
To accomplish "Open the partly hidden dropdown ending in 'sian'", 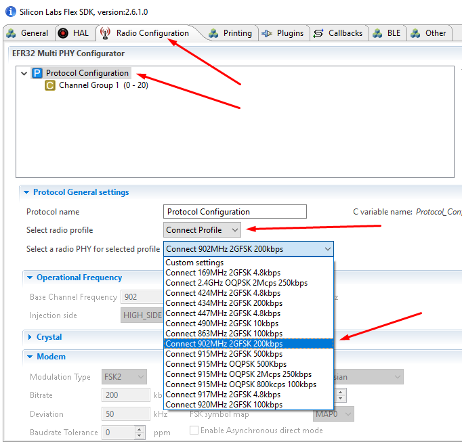I will [x=369, y=377].
